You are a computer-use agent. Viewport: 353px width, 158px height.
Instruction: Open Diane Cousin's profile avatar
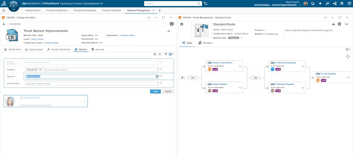pyautogui.click(x=306, y=3)
